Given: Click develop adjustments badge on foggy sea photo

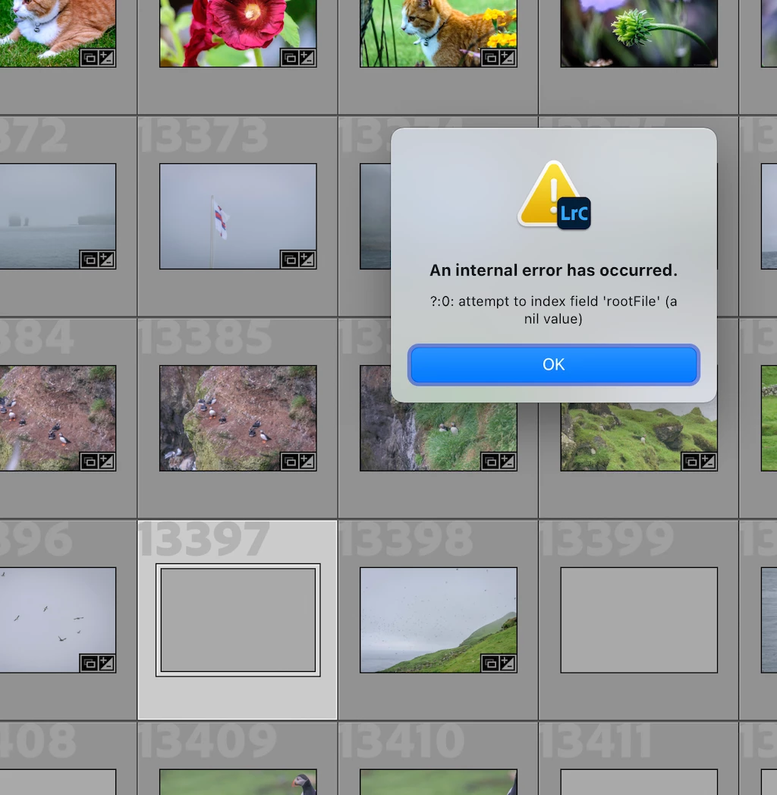Looking at the screenshot, I should point(106,260).
